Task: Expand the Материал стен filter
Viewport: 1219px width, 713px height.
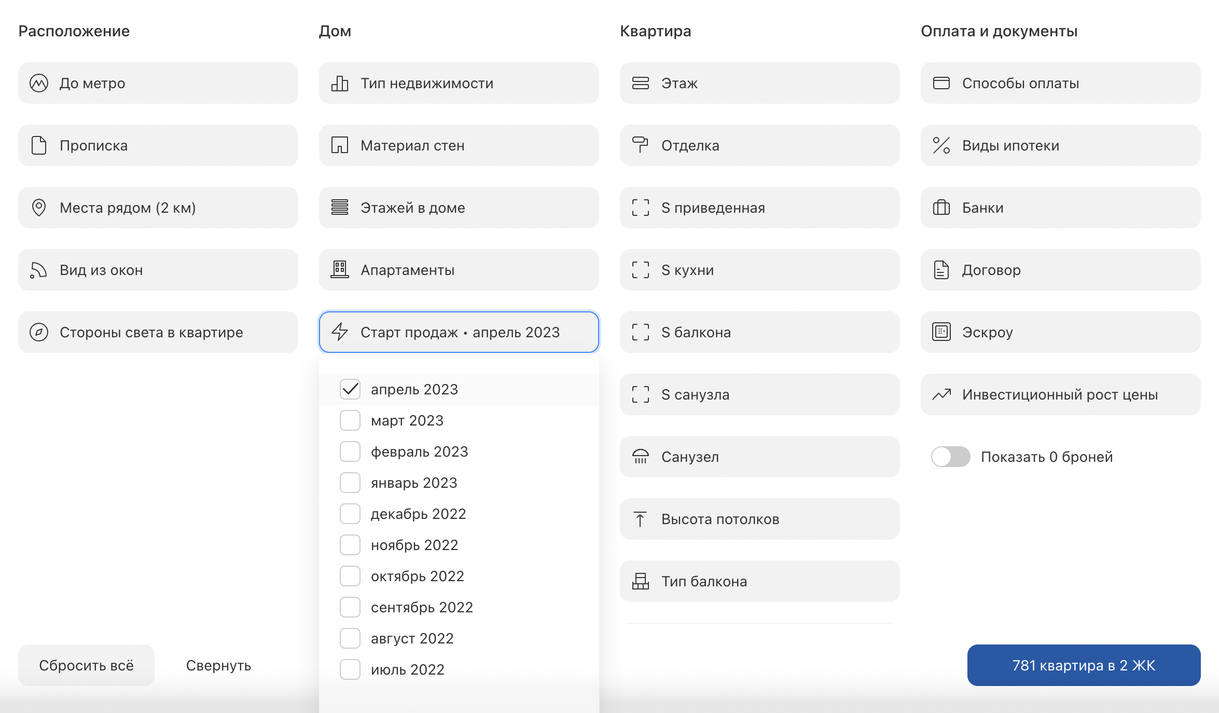Action: (459, 145)
